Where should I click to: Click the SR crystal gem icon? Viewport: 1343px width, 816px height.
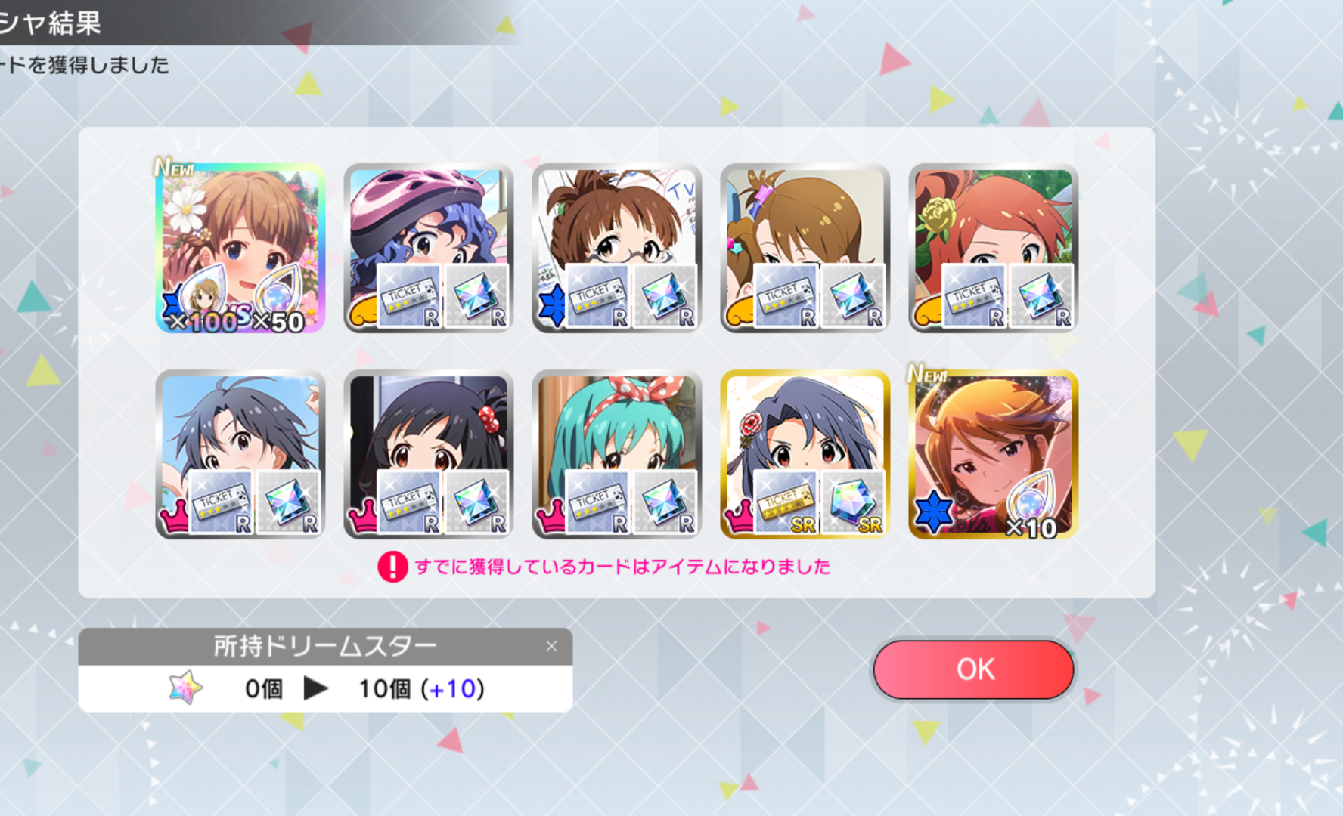click(x=853, y=502)
